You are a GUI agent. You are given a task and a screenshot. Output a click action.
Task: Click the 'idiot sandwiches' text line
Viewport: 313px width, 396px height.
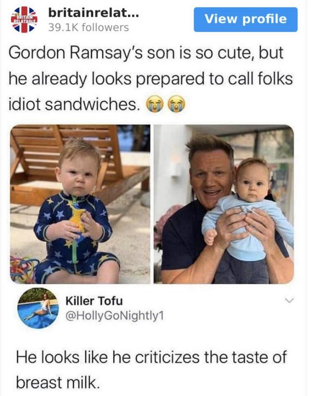pyautogui.click(x=74, y=104)
